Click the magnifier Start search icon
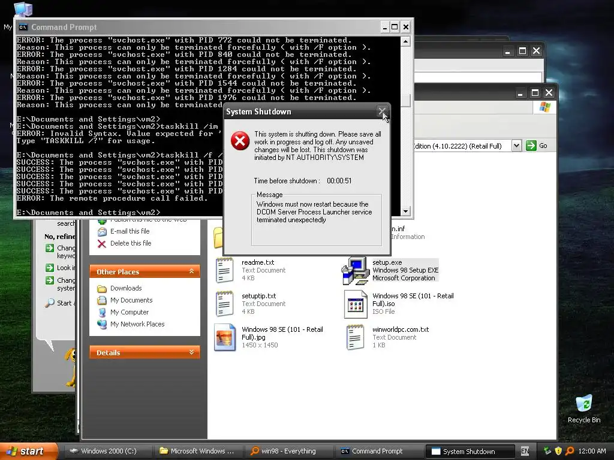Image resolution: width=614 pixels, height=460 pixels. [x=49, y=302]
